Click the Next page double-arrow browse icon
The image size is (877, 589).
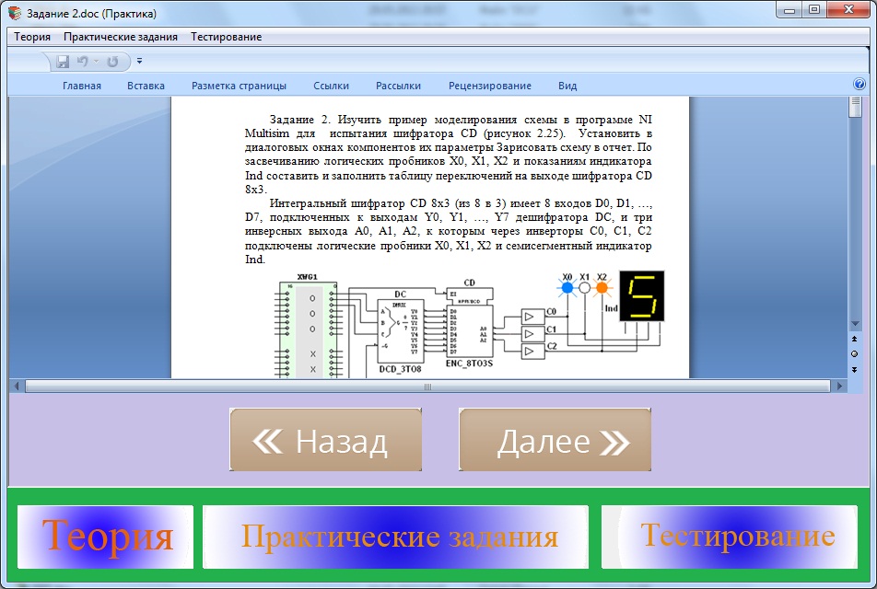[854, 369]
